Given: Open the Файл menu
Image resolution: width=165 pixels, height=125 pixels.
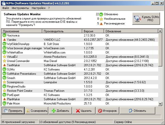Looking at the screenshot, I should coord(5,8).
